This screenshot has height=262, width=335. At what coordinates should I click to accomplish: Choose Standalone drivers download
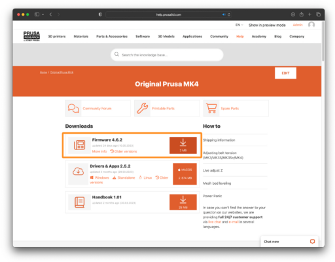point(124,178)
